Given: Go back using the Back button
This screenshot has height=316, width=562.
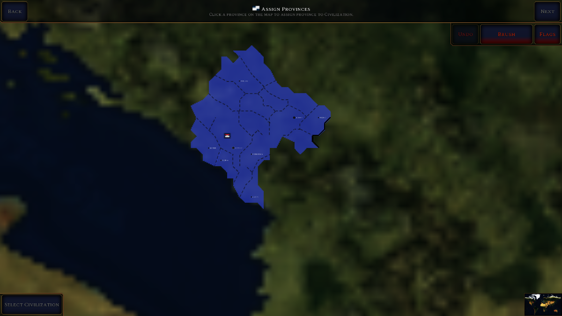Looking at the screenshot, I should point(15,11).
